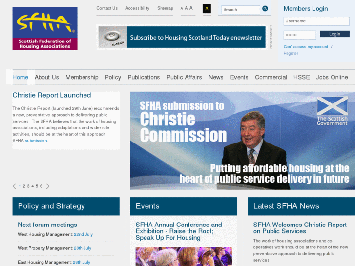Open the Jobs Online menu
Image resolution: width=355 pixels, height=266 pixels.
tap(332, 77)
